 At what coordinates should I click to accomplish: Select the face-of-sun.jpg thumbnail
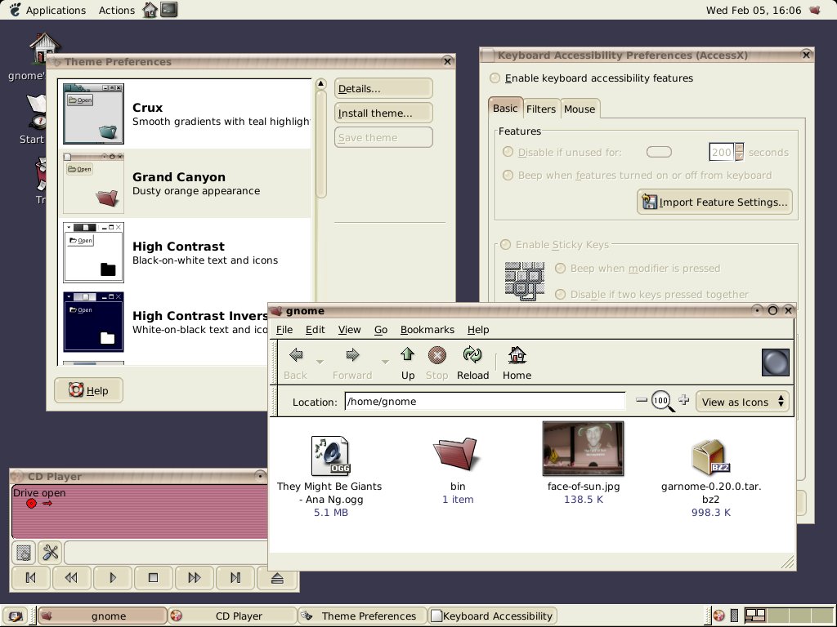pyautogui.click(x=583, y=448)
